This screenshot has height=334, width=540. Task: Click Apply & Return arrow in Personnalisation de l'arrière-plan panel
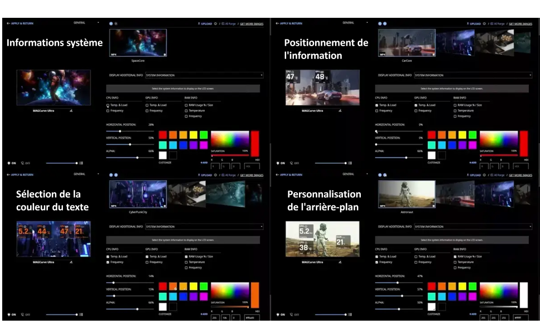[277, 175]
